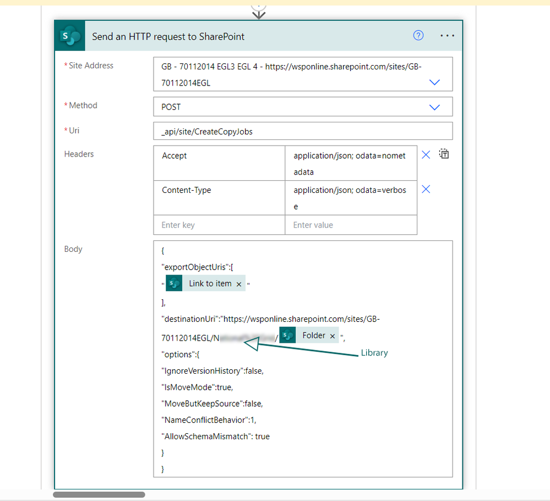The height and width of the screenshot is (501, 550).
Task: Click the Link to item token label
Action: (210, 283)
